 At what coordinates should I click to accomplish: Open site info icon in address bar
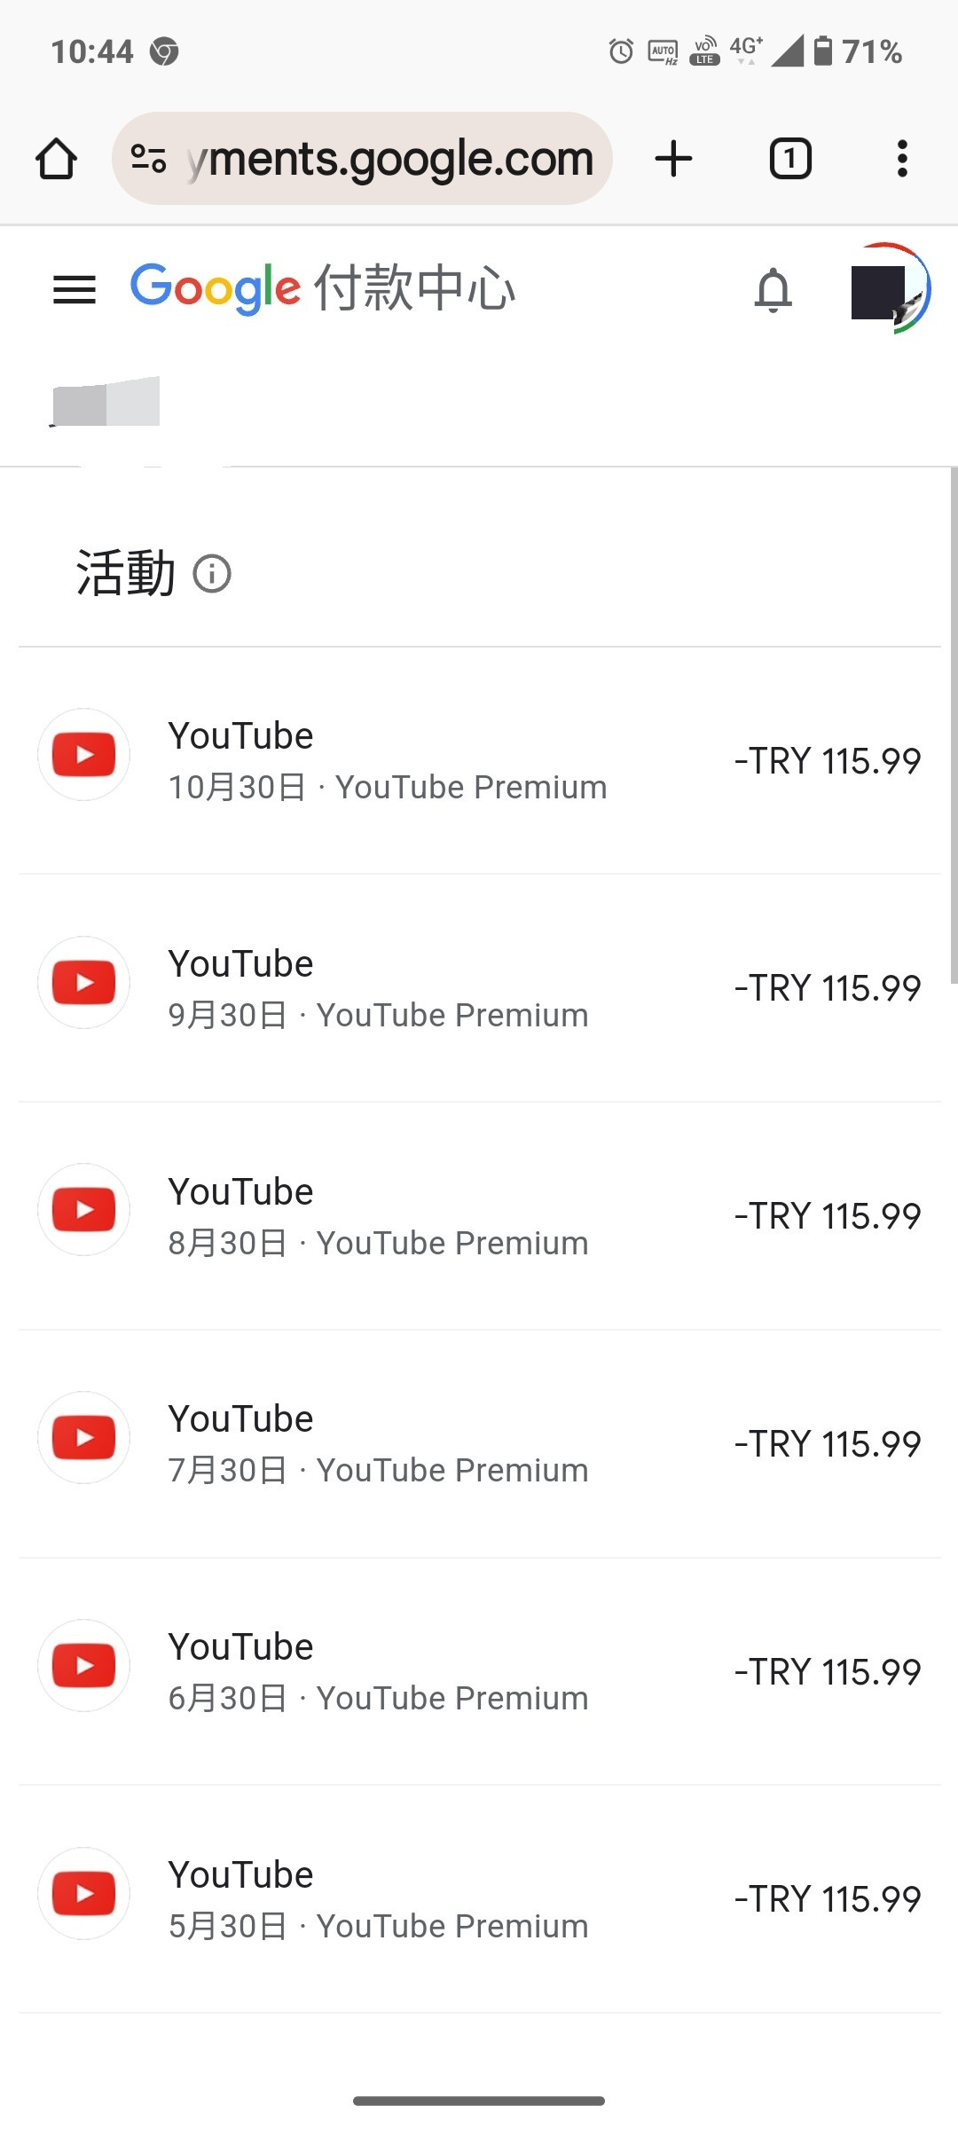point(148,159)
